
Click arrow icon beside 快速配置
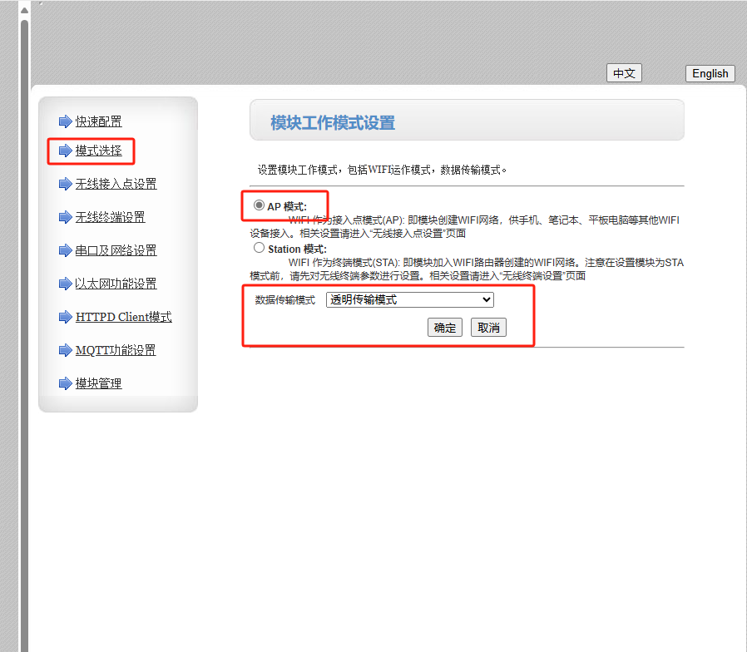click(65, 121)
